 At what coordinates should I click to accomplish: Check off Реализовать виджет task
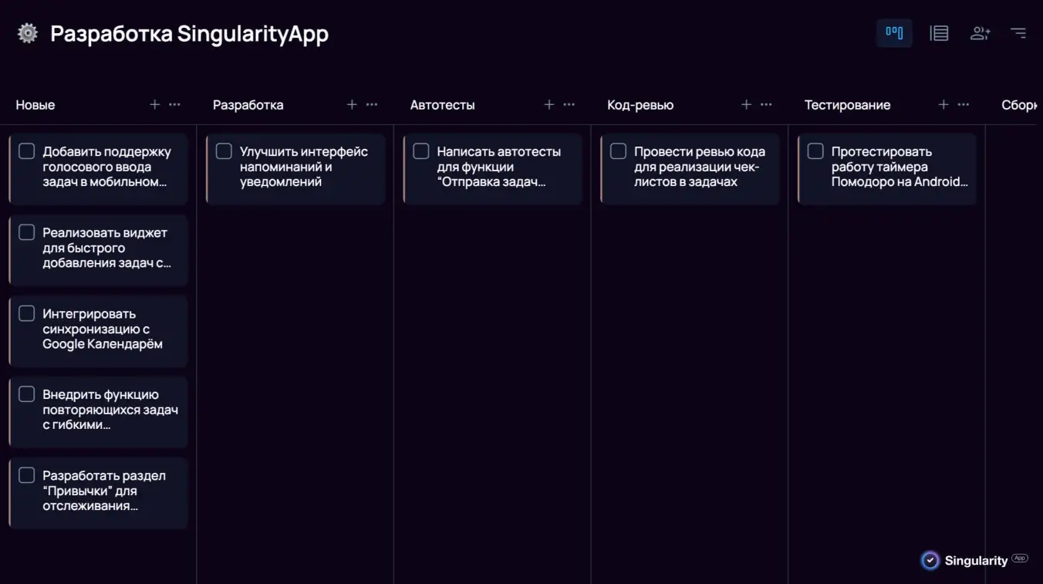tap(27, 232)
